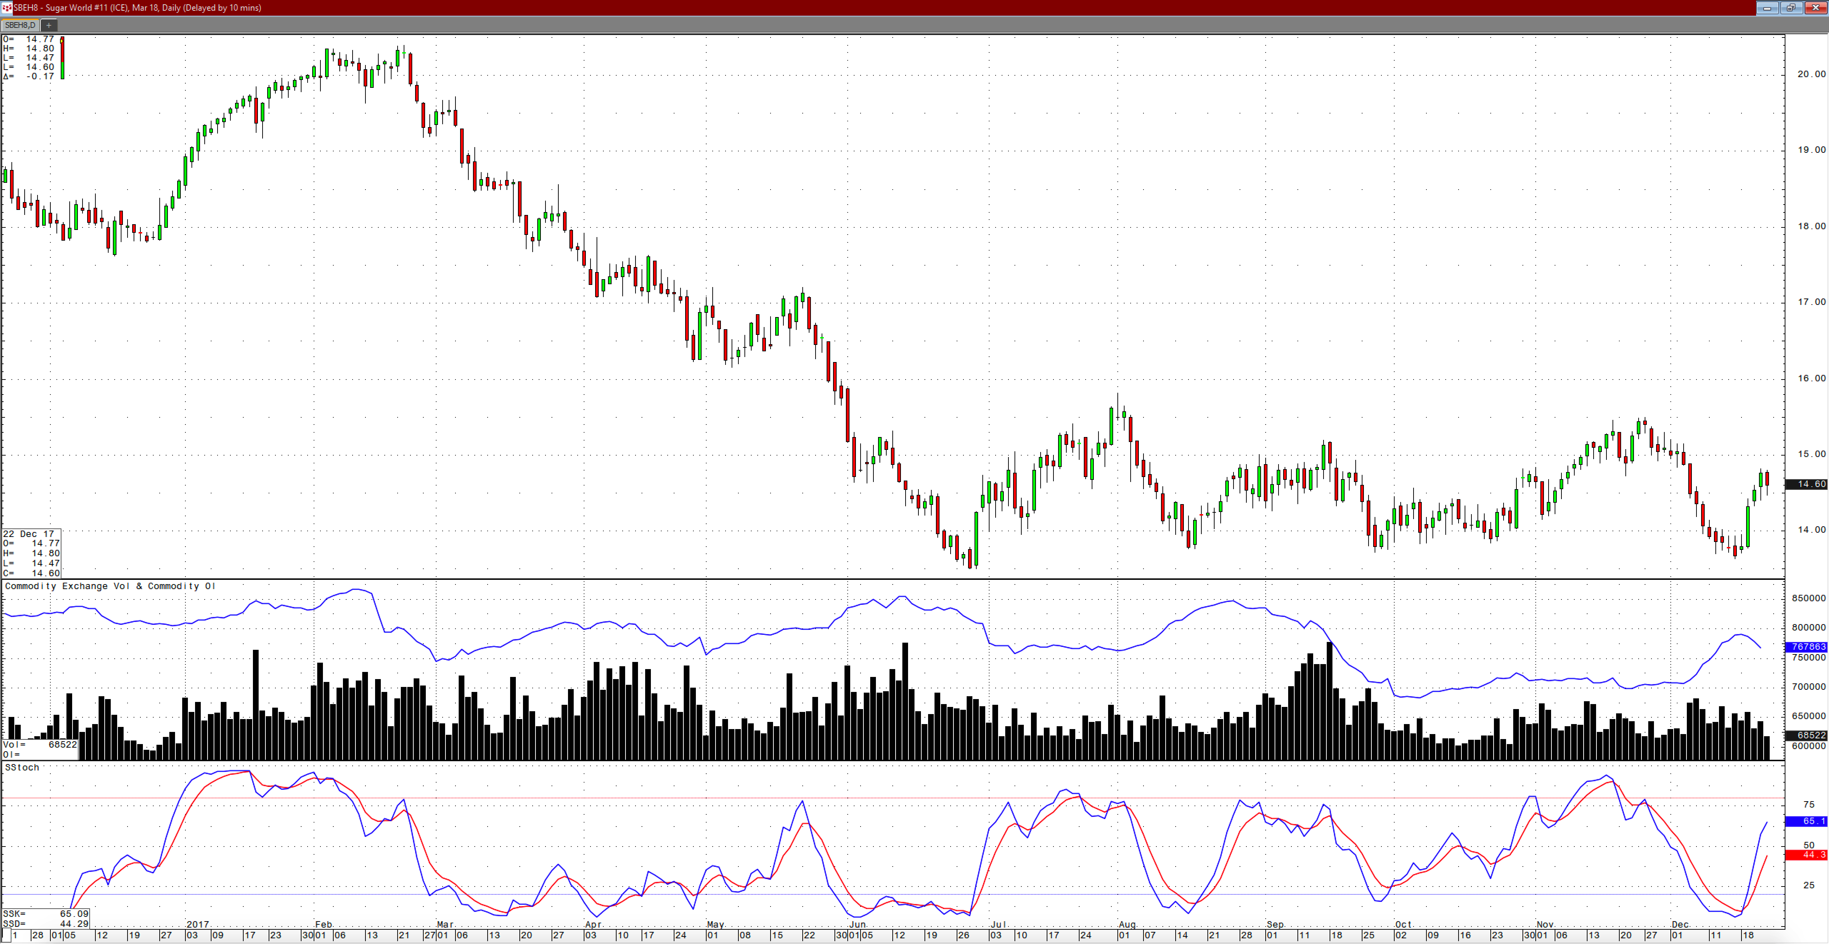
Task: Click the 800000 open interest scale label
Action: 1808,627
